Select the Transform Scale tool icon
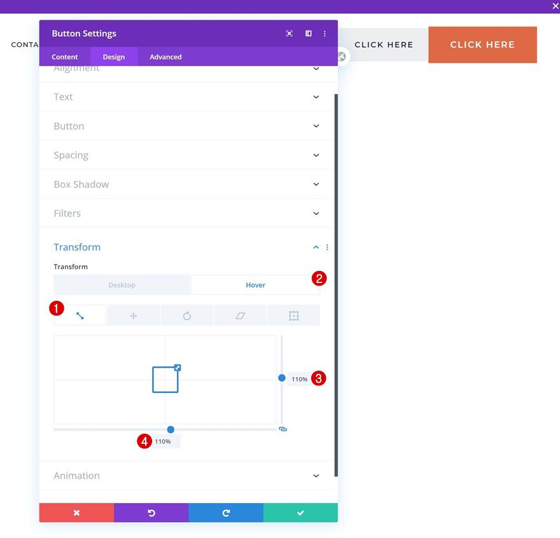The image size is (560, 538). [80, 315]
